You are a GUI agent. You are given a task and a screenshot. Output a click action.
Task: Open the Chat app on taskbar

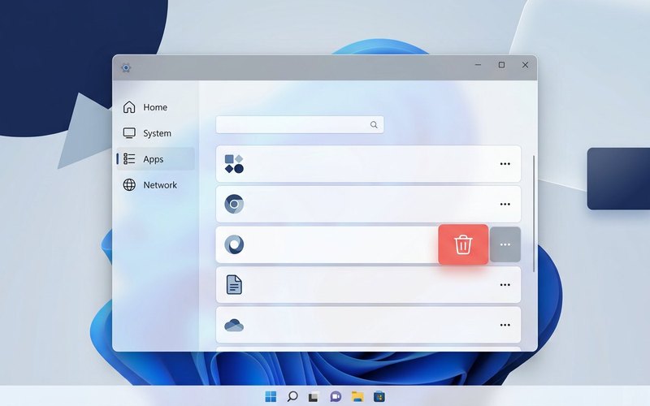click(336, 396)
